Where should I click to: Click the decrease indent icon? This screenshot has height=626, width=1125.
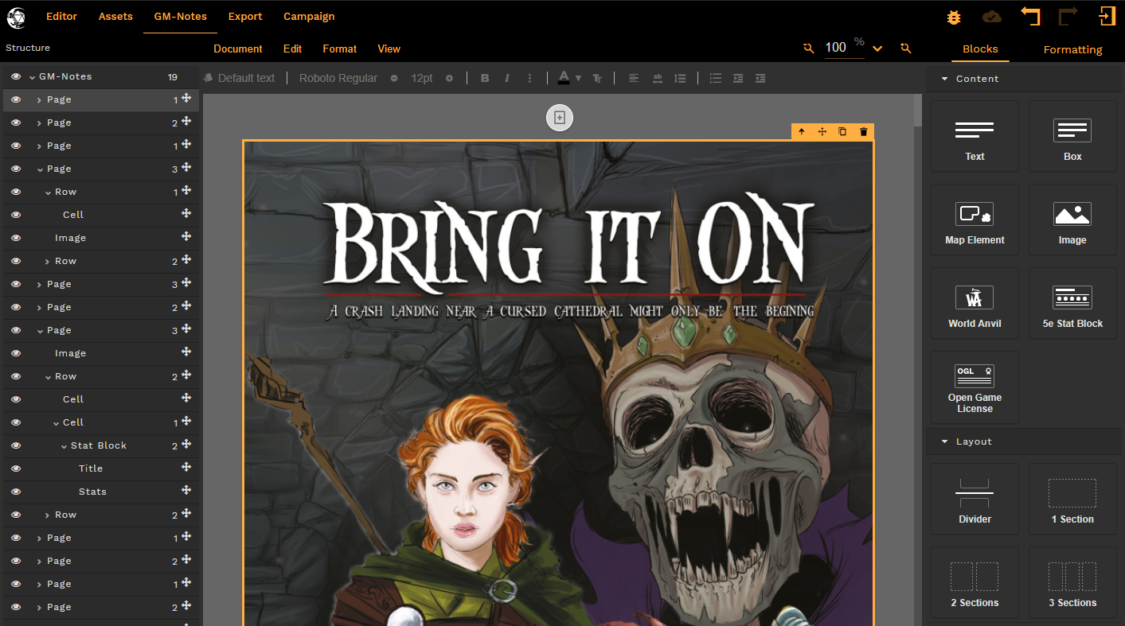pyautogui.click(x=760, y=78)
